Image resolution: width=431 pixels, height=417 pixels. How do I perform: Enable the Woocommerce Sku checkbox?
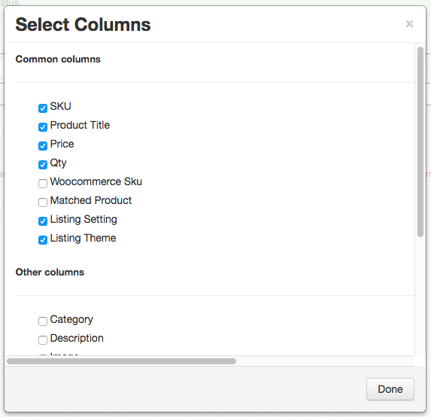(x=43, y=184)
